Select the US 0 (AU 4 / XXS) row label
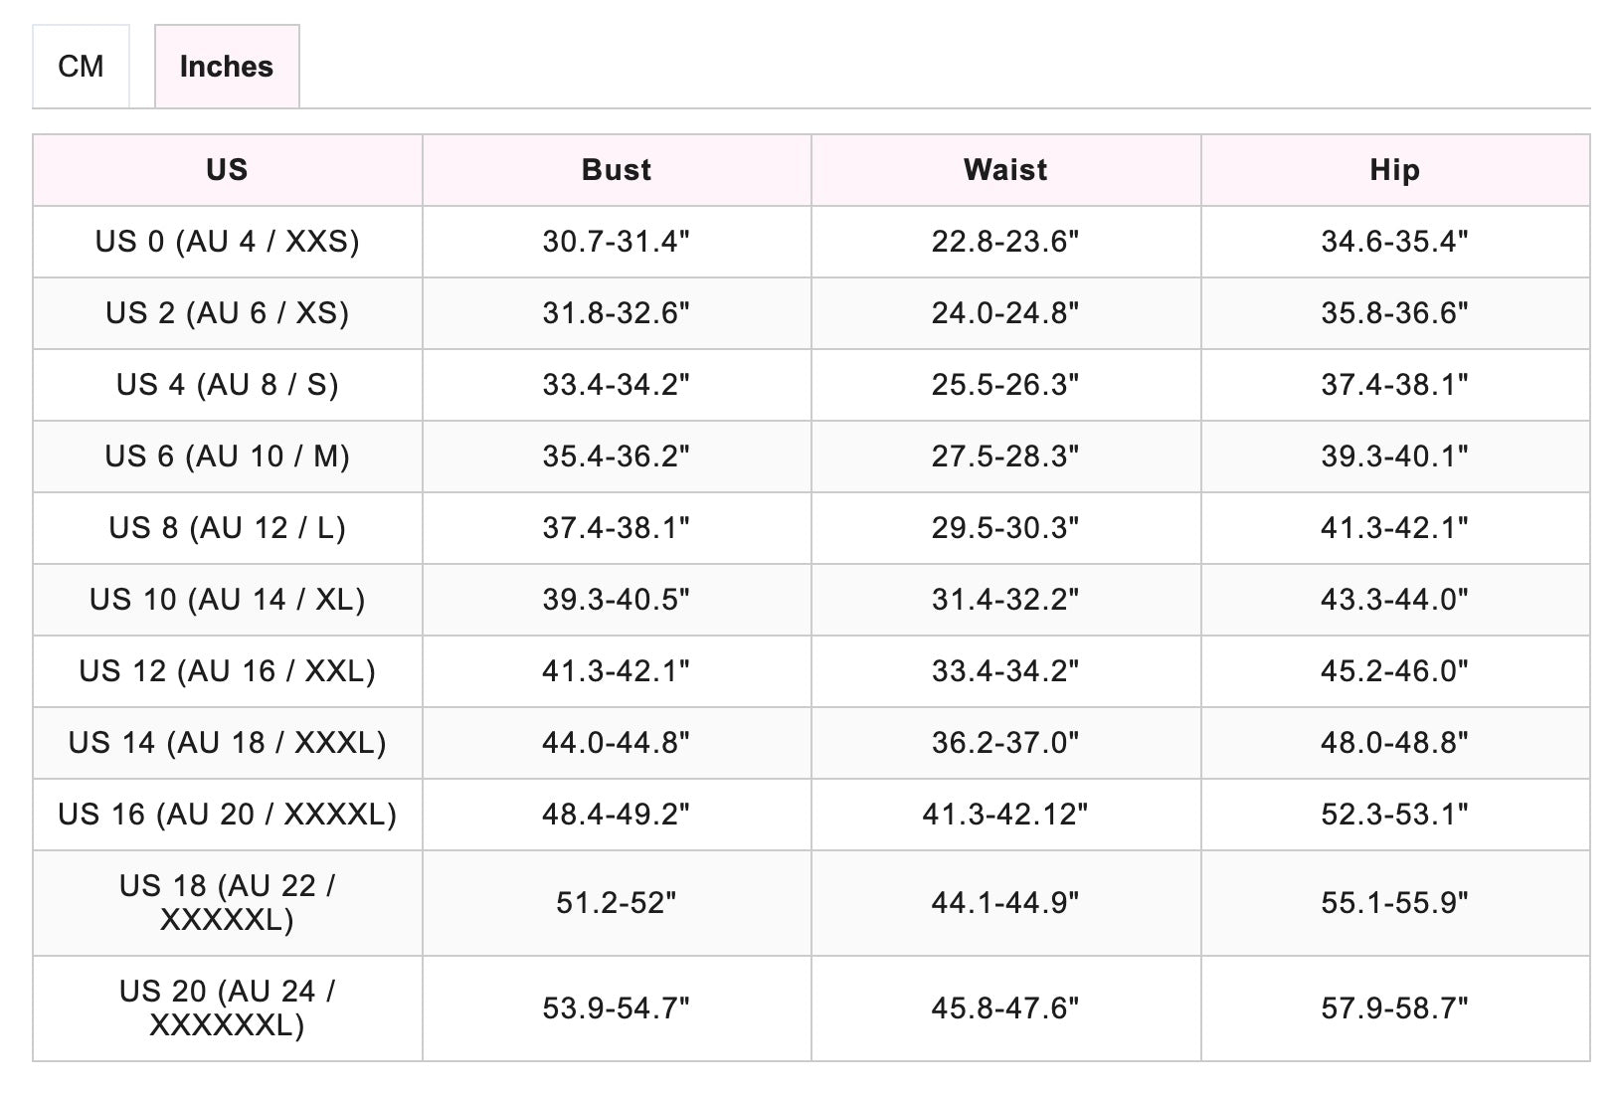Screen dimensions: 1619x1096 (227, 242)
